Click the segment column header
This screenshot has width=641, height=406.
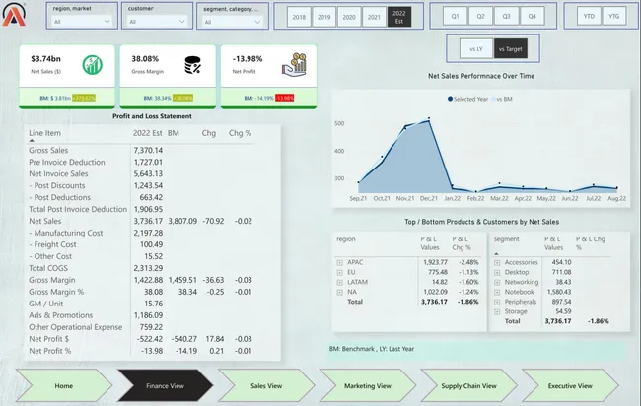point(506,238)
